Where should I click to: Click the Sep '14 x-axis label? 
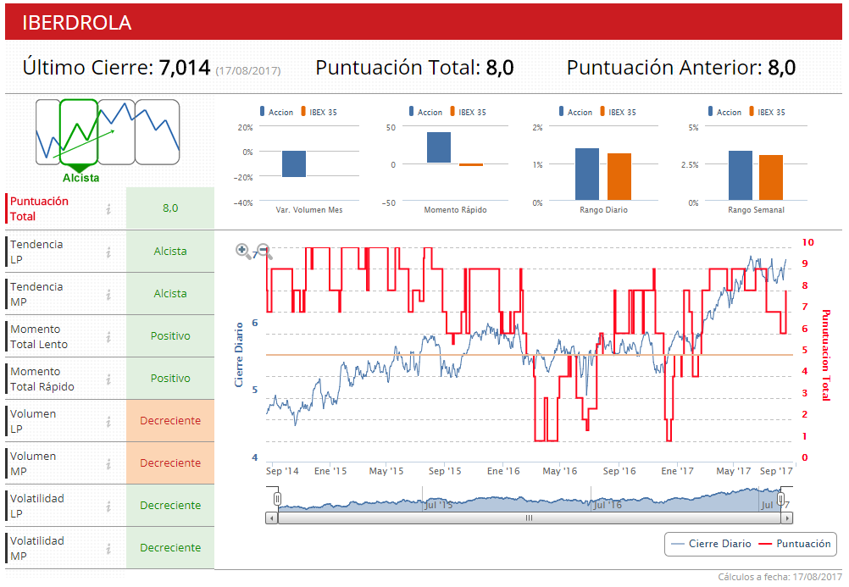pyautogui.click(x=282, y=471)
